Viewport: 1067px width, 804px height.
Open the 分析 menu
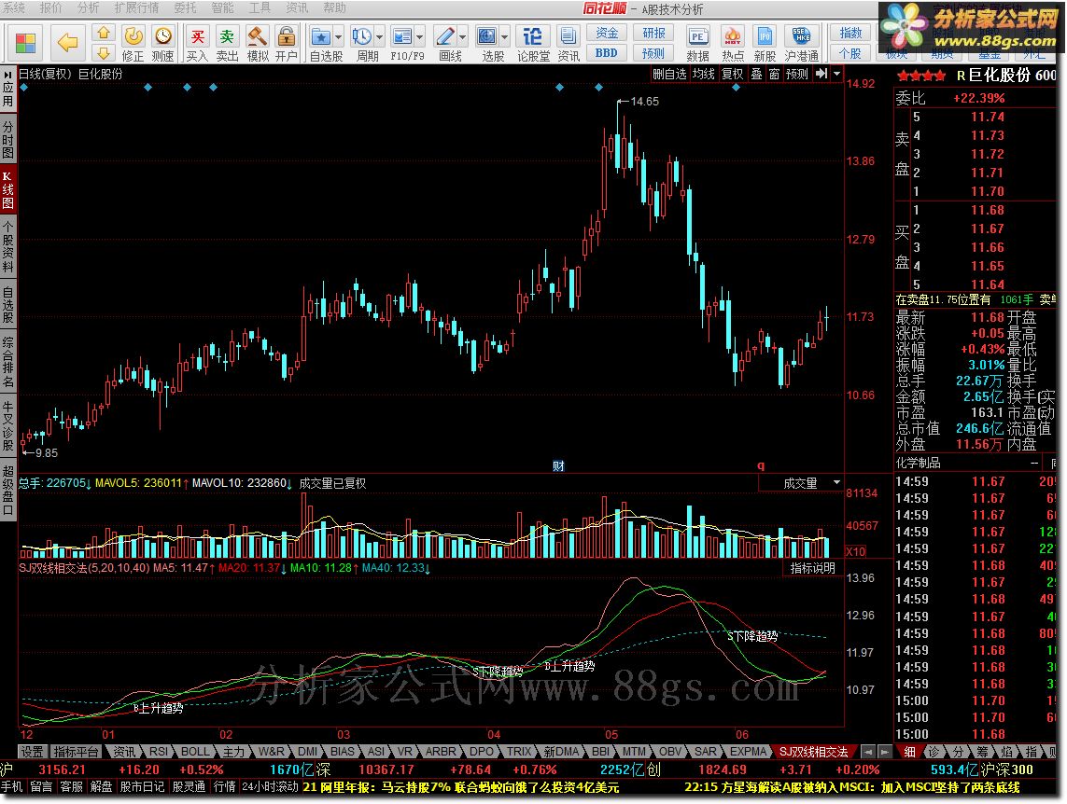tap(89, 7)
